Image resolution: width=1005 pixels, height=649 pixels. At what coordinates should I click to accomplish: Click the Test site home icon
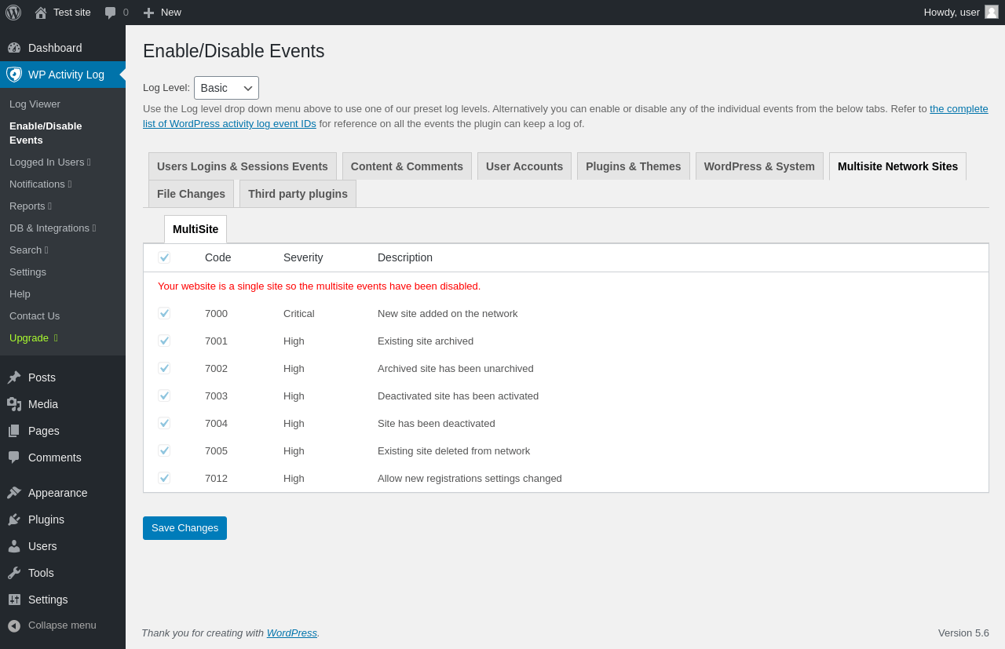tap(41, 13)
